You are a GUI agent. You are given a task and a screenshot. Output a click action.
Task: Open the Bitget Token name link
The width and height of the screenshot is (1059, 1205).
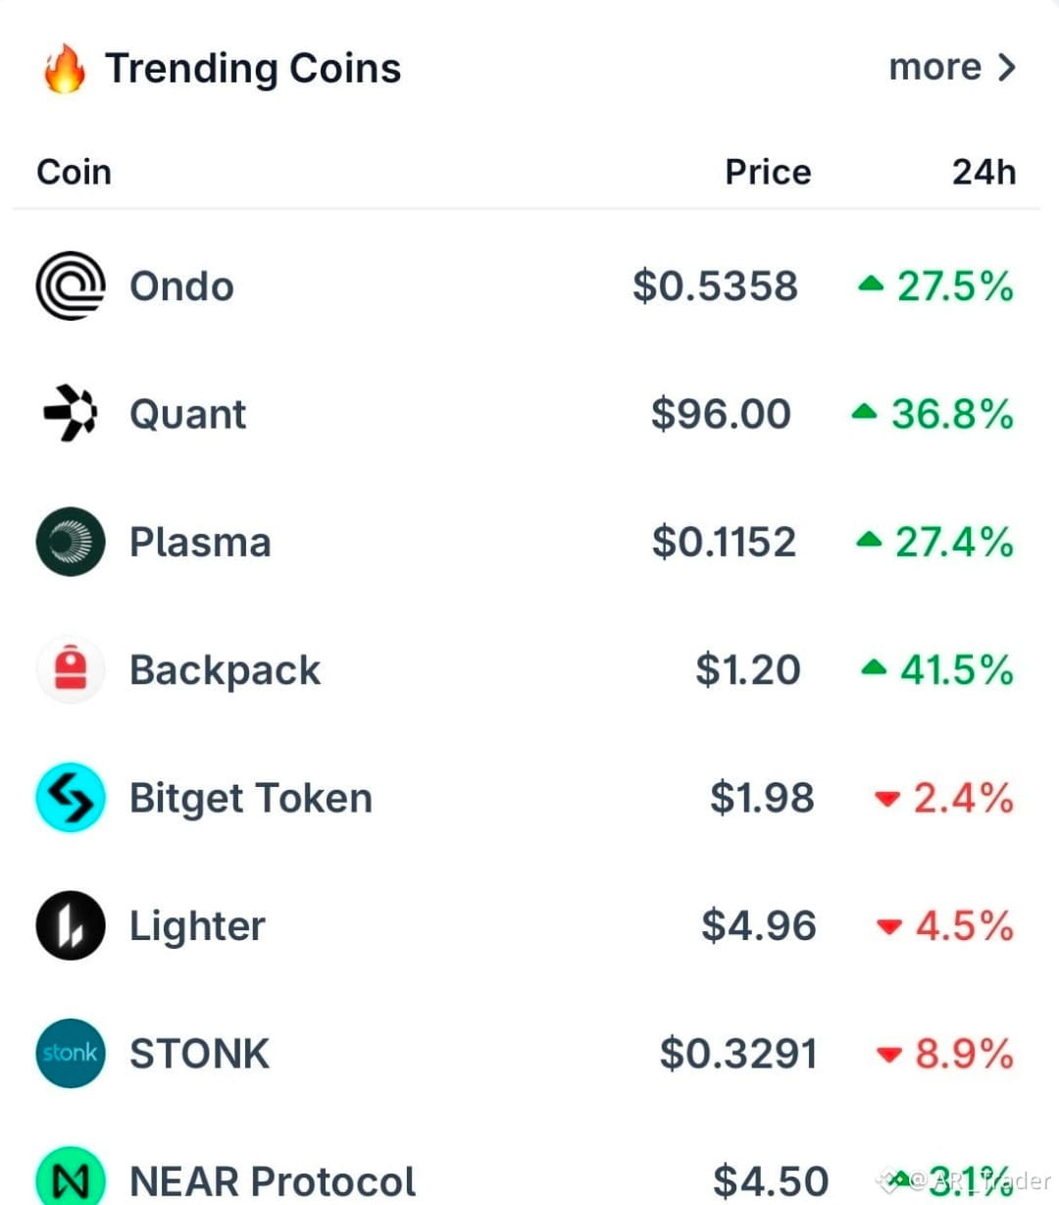point(251,799)
